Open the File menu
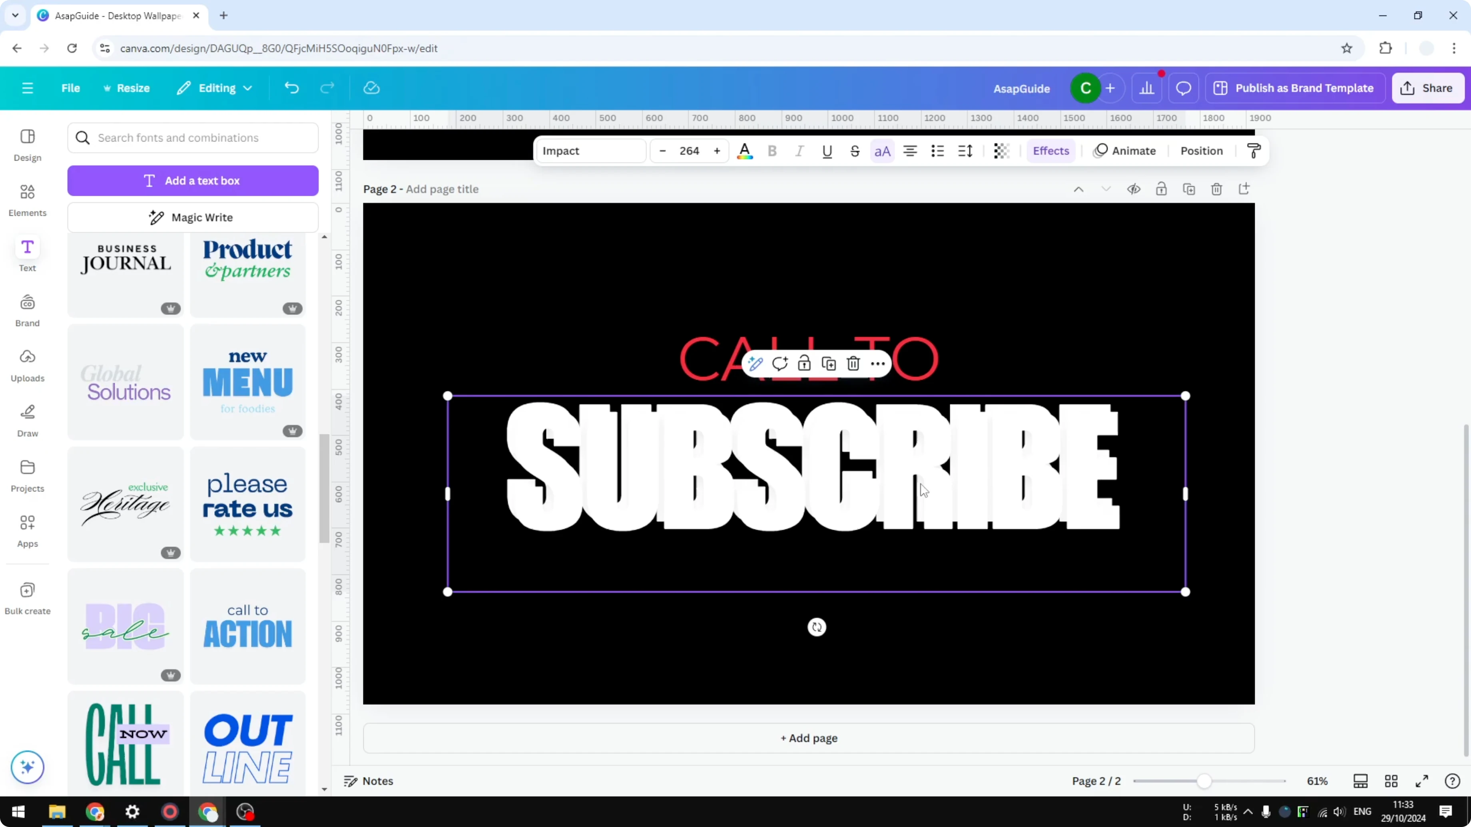This screenshot has height=827, width=1471. pos(71,88)
